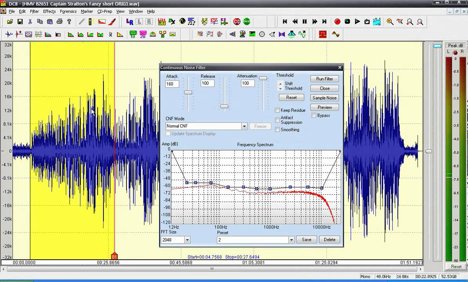Open the Preset dropdown arrow
This screenshot has width=468, height=282.
pos(291,240)
